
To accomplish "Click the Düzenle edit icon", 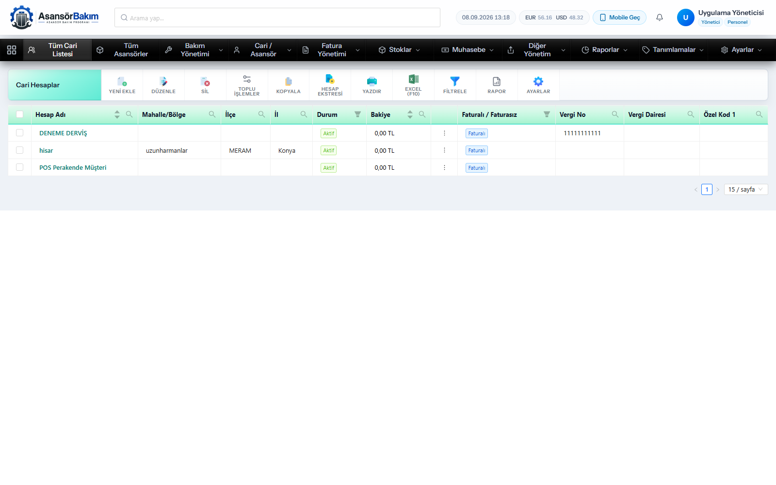I will [x=163, y=81].
